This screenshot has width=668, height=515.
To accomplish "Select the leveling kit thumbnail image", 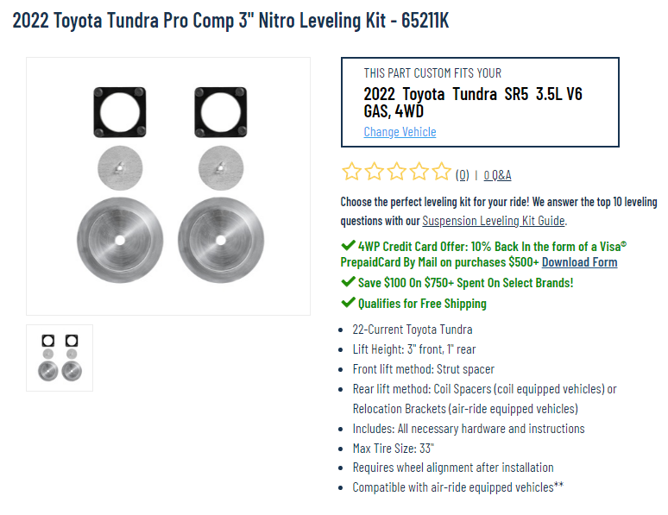I will [x=60, y=358].
